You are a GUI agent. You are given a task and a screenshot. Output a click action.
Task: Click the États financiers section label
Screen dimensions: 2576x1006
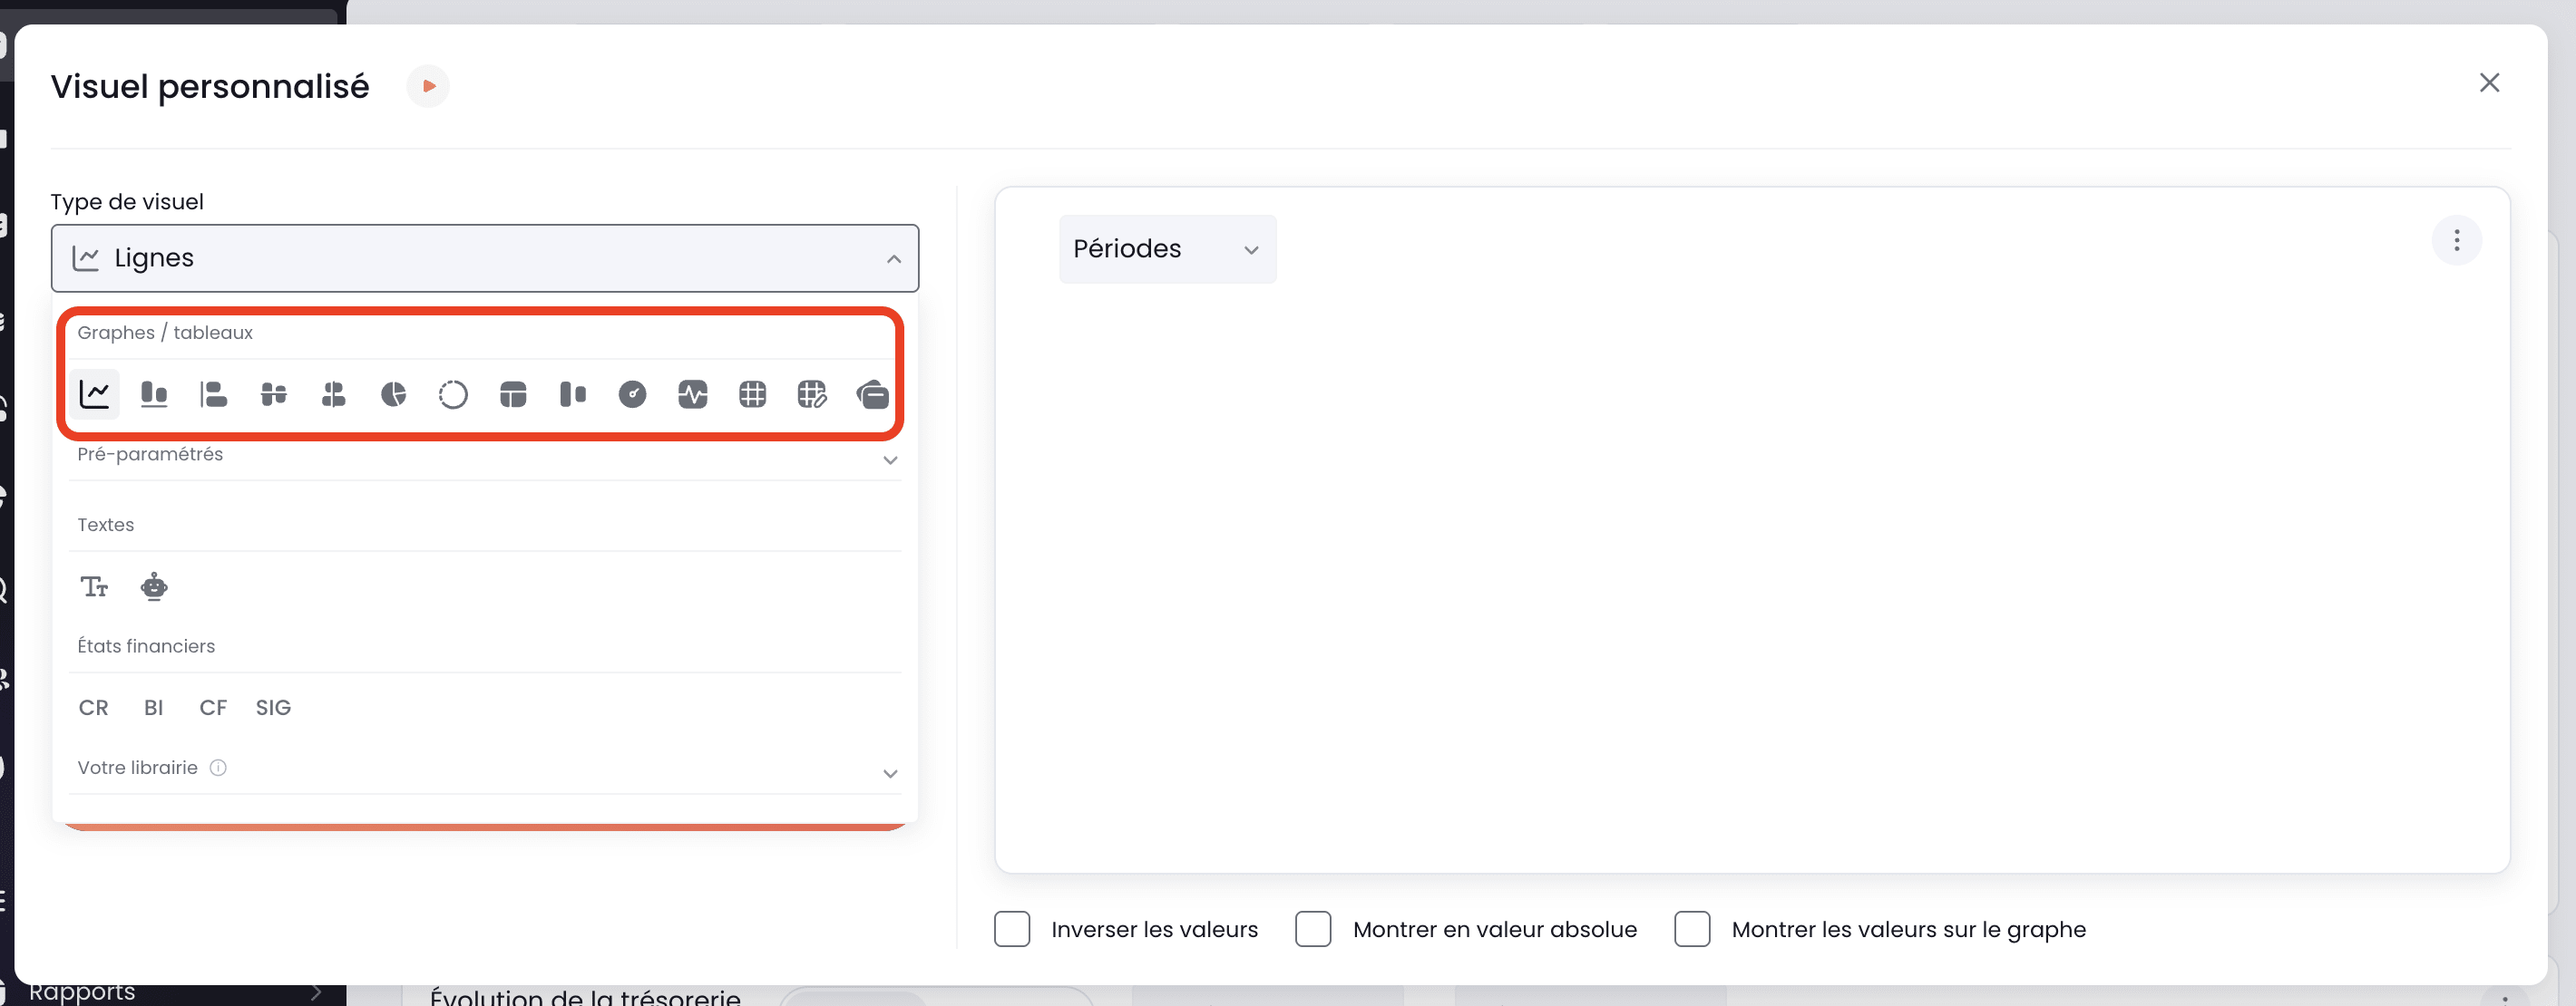pos(146,646)
